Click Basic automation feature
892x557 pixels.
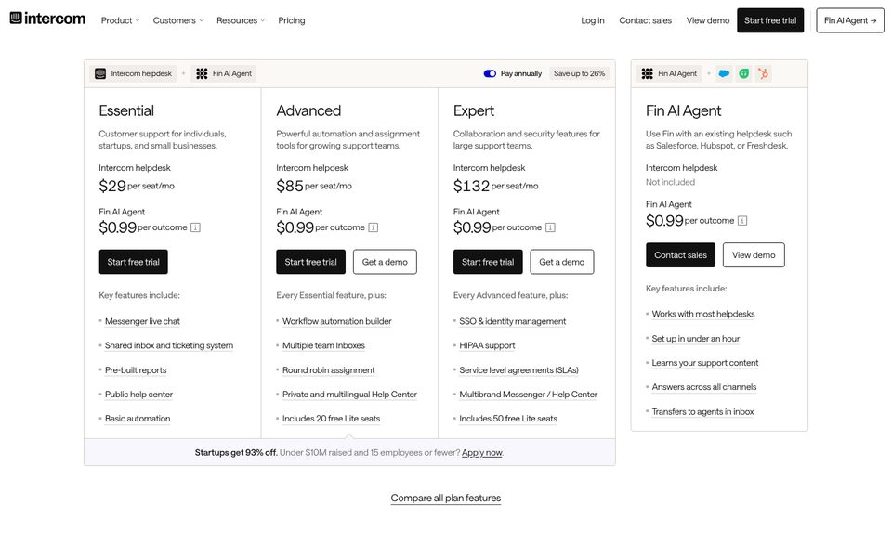tap(138, 419)
